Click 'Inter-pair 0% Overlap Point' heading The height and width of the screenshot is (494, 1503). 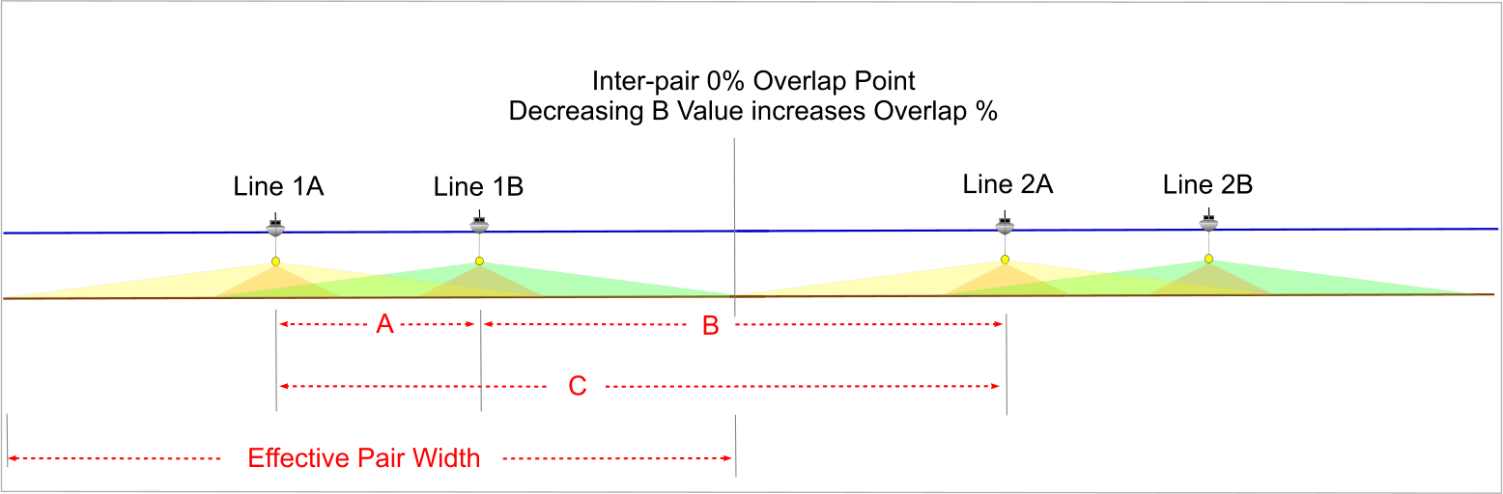click(x=753, y=80)
